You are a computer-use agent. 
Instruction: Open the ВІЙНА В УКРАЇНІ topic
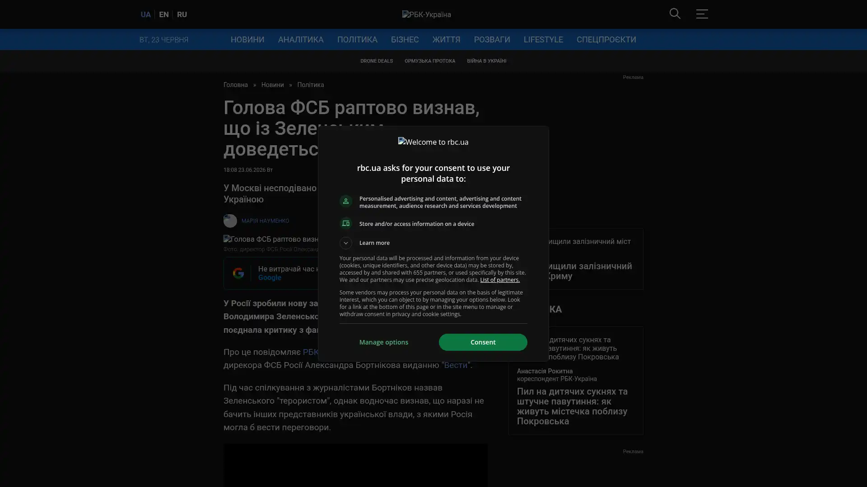[486, 61]
